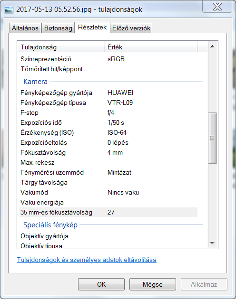Select the Tárgy távolsága row
Viewport: 236px width, 299px height.
108,183
